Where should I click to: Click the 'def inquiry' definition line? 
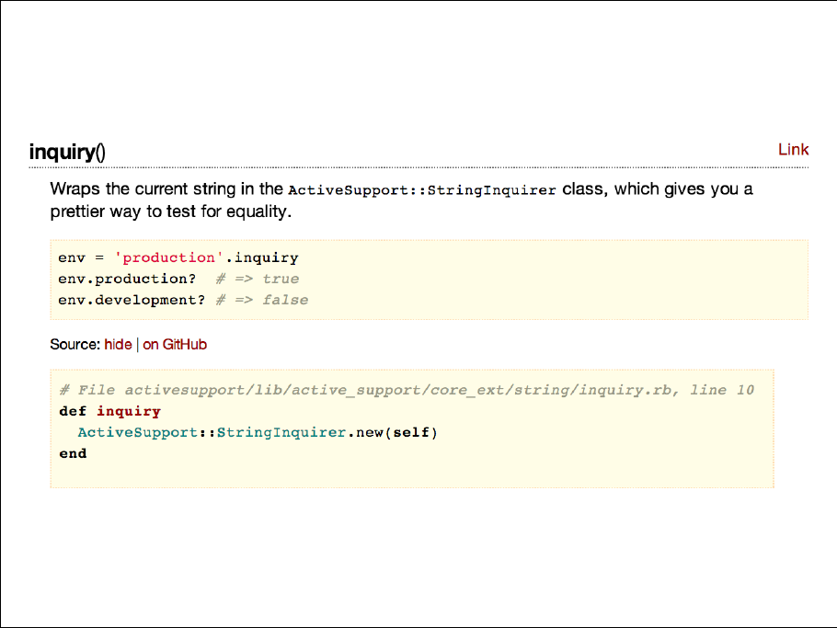[109, 411]
